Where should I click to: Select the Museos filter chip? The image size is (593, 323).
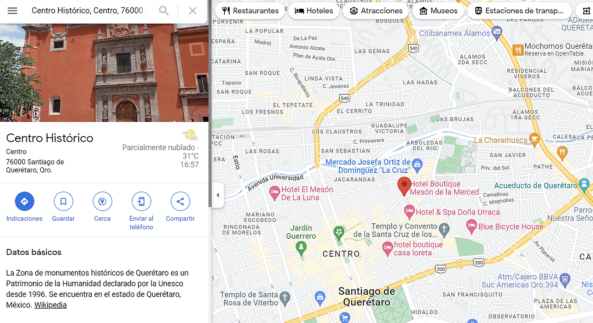(x=438, y=11)
